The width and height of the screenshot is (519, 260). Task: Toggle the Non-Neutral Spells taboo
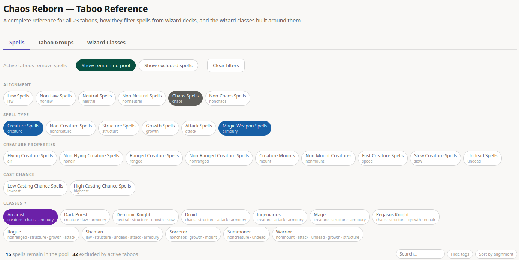pos(142,98)
